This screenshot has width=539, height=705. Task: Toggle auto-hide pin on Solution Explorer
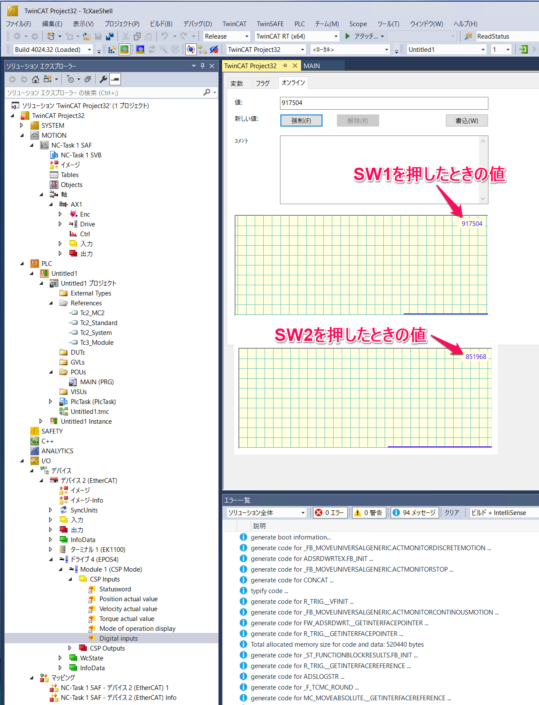pyautogui.click(x=202, y=66)
